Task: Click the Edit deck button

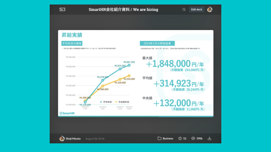Action: (197, 9)
